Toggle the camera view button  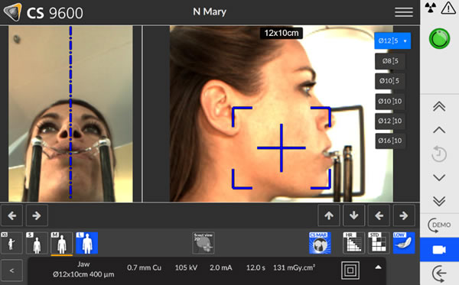439,250
